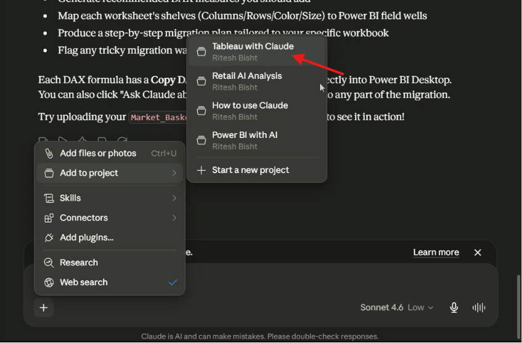Viewport: 522px width, 343px height.
Task: Expand the Connectors submenu chevron
Action: (174, 218)
